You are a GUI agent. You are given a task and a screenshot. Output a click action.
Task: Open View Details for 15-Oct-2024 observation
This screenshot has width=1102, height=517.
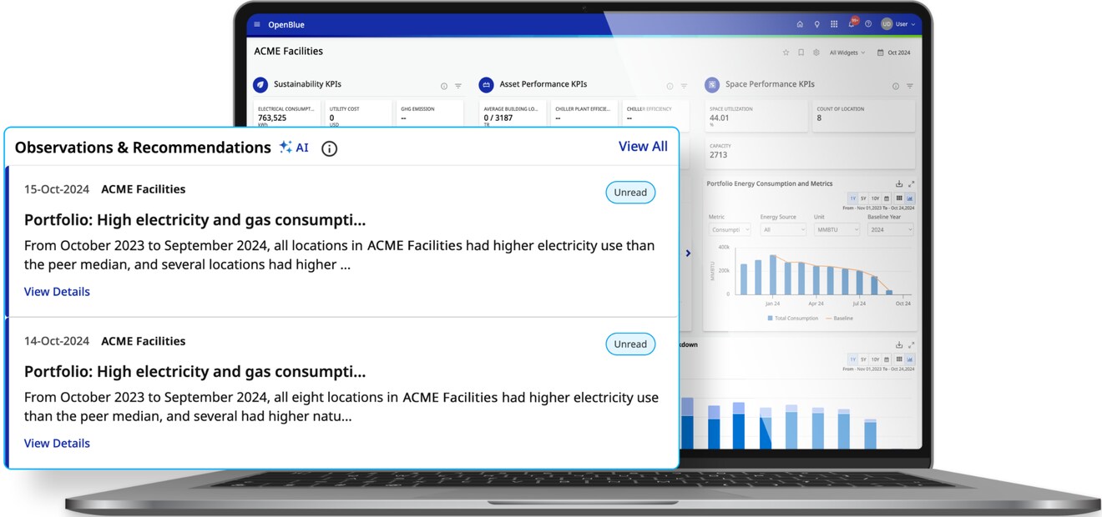click(x=57, y=292)
